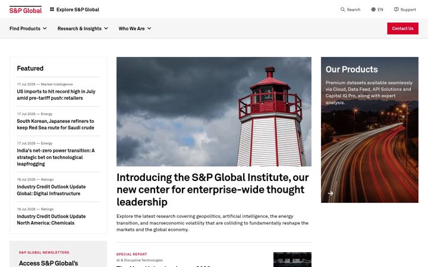The image size is (428, 267).
Task: Click the Ratings tag above Digital Infrastructure
Action: [47, 180]
